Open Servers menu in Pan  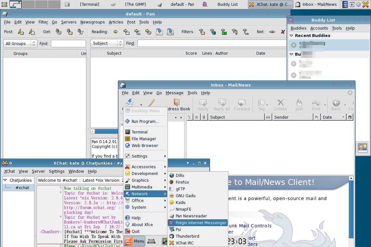(69, 22)
